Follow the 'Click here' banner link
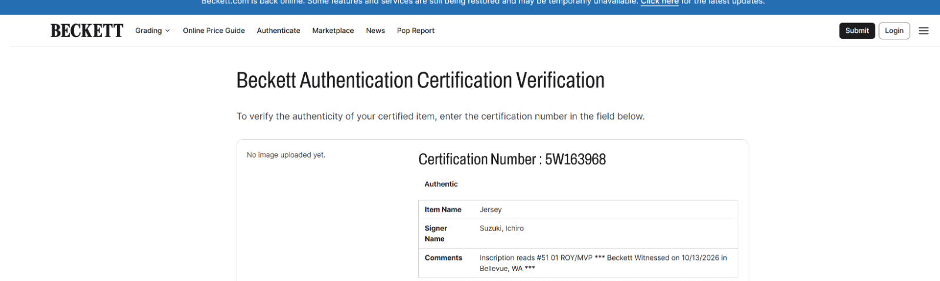This screenshot has width=940, height=281. 659,2
